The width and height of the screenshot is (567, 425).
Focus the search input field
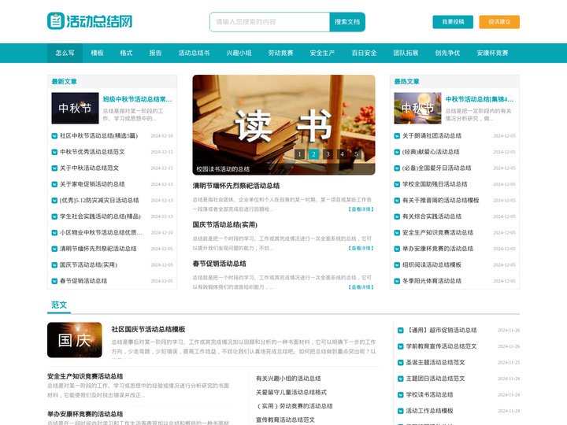pyautogui.click(x=270, y=22)
